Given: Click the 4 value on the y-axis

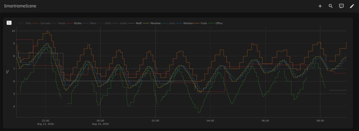Looking at the screenshot, I should 14,106.
